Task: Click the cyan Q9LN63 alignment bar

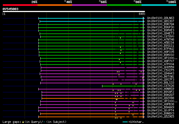Action: 91,18
